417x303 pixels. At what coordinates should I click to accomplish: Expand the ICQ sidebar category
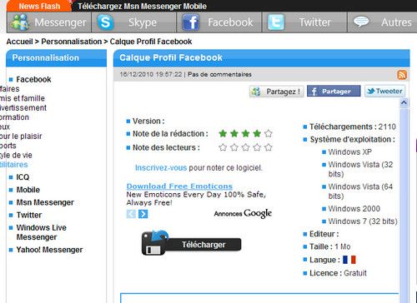click(23, 177)
